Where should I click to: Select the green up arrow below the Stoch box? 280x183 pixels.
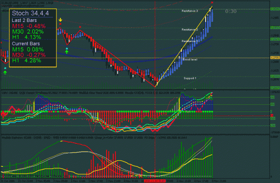5,72
